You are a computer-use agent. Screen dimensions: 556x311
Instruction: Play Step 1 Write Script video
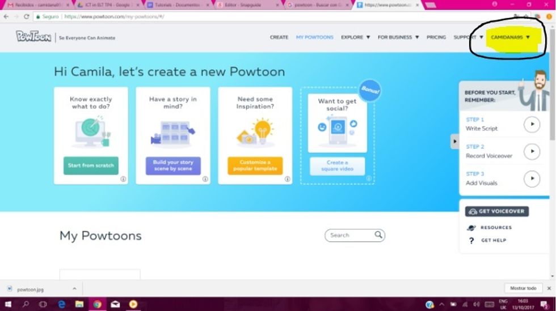(532, 124)
